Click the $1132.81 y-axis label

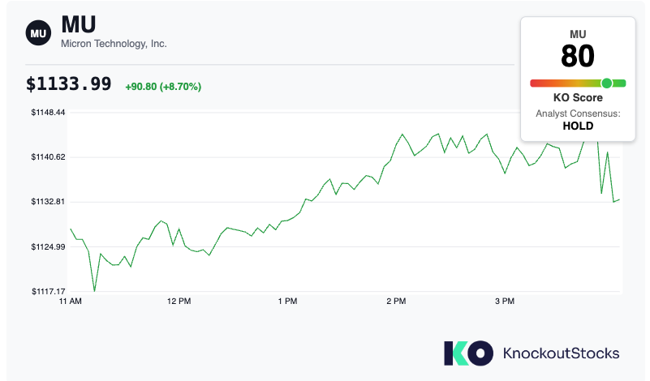pyautogui.click(x=48, y=202)
